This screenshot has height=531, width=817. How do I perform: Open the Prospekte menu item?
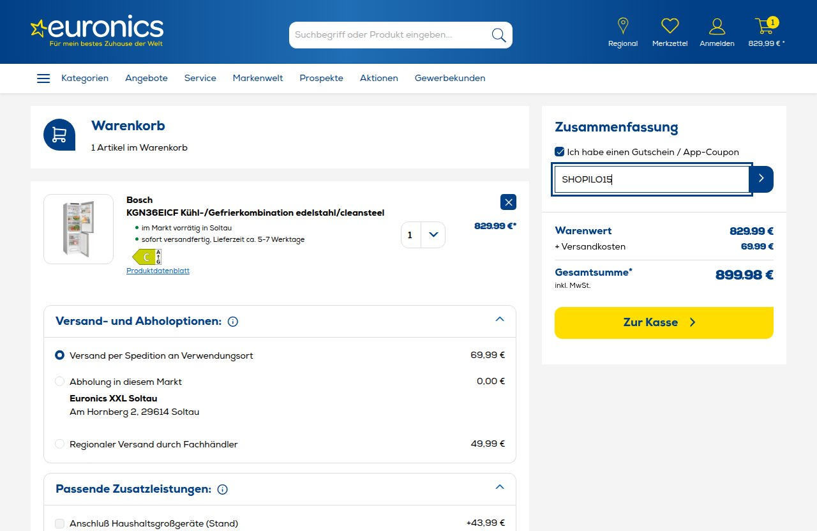[321, 78]
